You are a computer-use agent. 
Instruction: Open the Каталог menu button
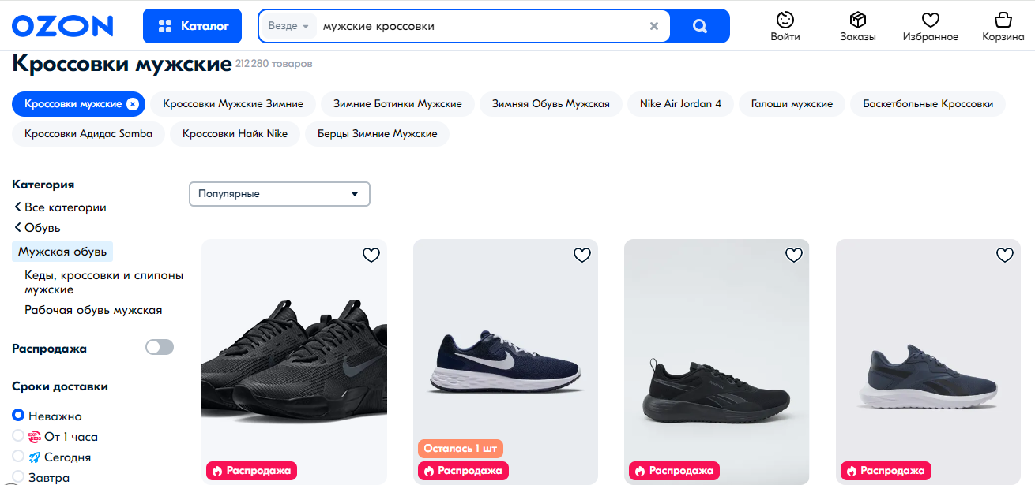point(194,26)
